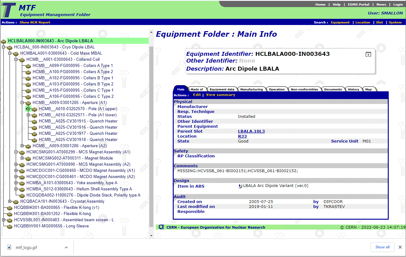Image resolution: width=406 pixels, height=257 pixels.
Task: Open the Equipment data tab
Action: coord(222,89)
